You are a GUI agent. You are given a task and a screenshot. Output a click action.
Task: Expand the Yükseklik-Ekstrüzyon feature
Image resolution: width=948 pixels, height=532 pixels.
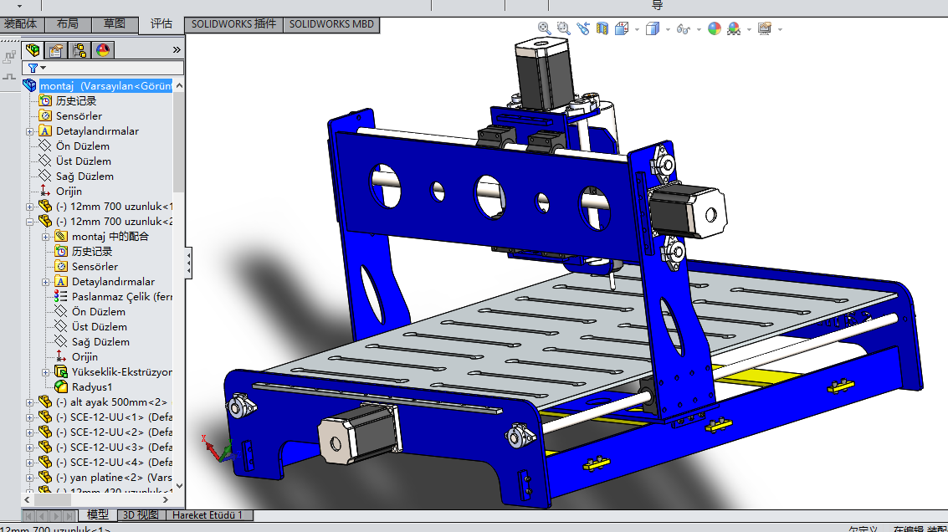click(x=45, y=372)
